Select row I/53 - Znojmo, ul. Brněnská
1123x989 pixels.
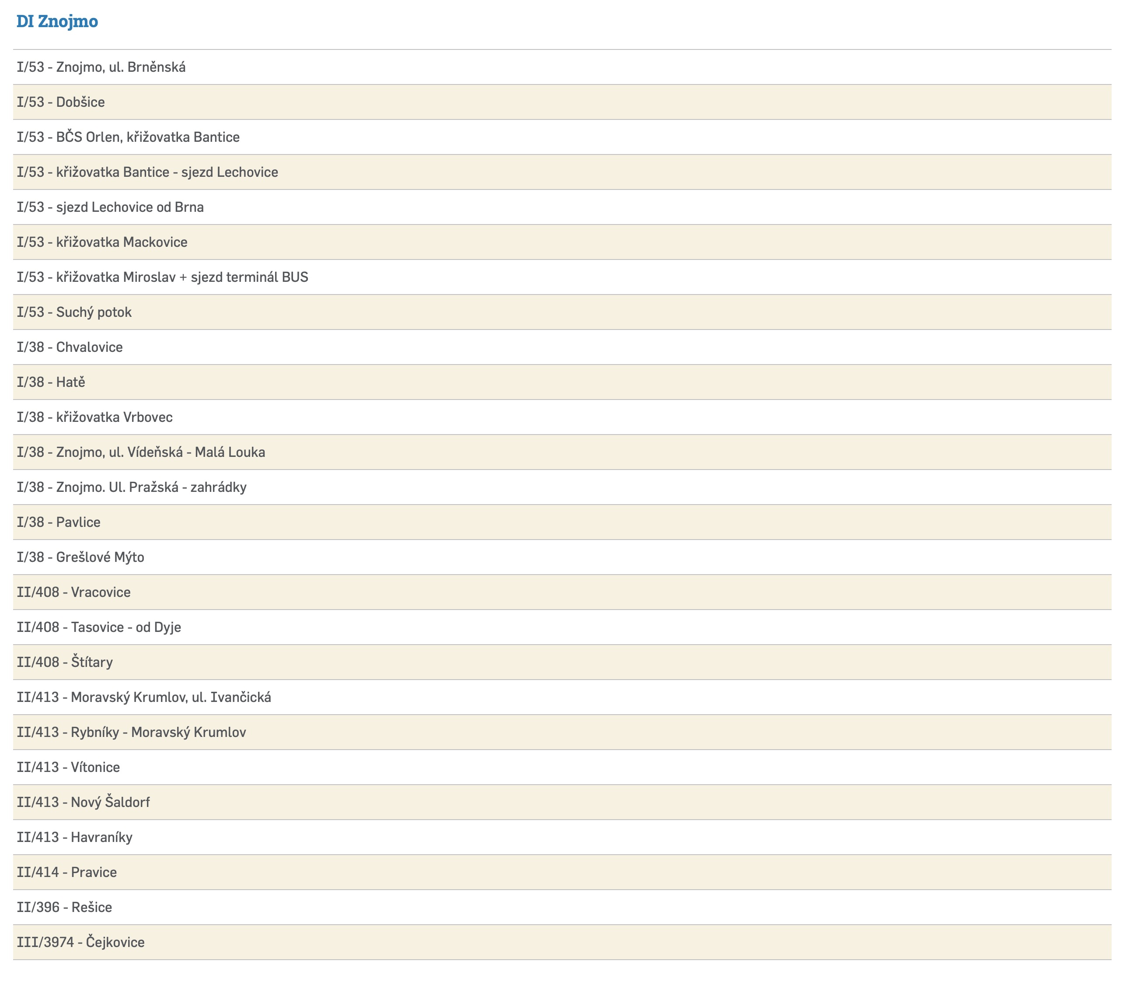click(x=101, y=67)
